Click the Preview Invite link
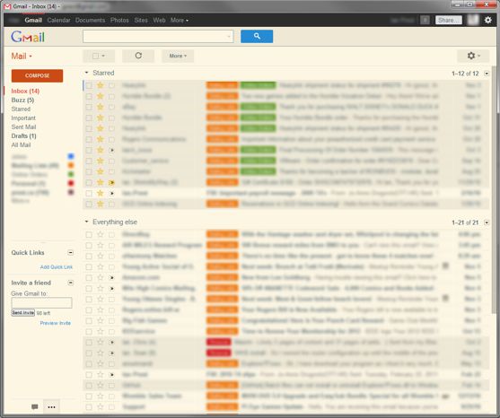 click(x=56, y=323)
